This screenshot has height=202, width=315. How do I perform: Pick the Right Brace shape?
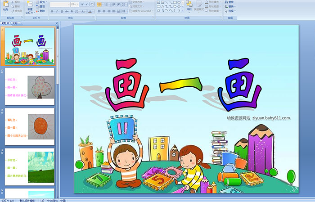[179, 11]
